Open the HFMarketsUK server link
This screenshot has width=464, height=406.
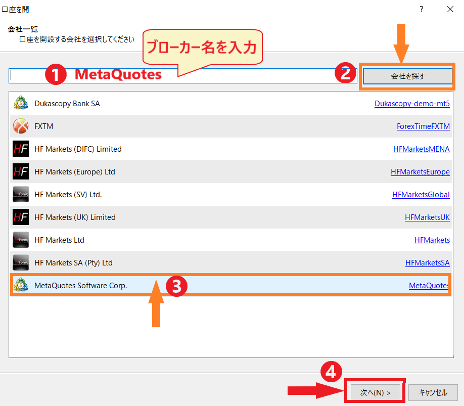[427, 217]
